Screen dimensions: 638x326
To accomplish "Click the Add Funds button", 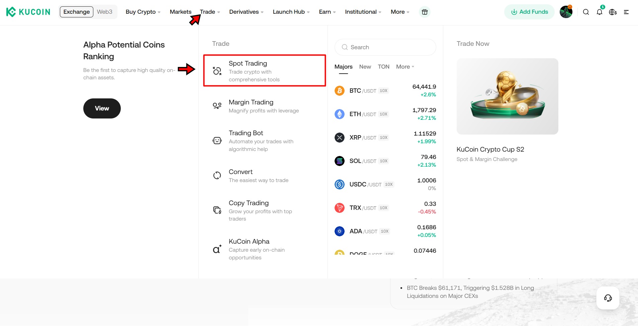I will 529,12.
